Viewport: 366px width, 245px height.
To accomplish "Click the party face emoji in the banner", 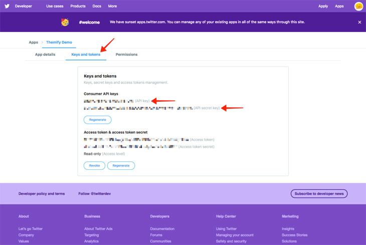I will coord(65,22).
